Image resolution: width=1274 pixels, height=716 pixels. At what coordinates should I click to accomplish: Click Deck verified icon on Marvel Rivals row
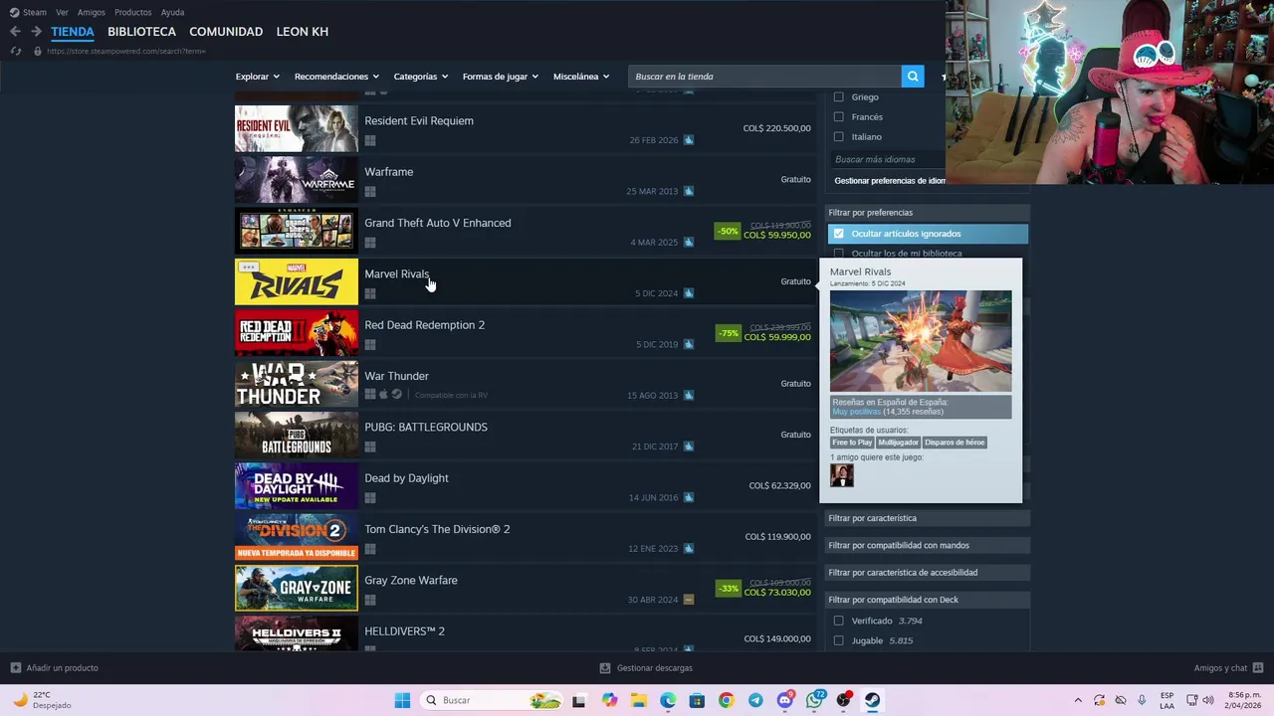pos(688,293)
